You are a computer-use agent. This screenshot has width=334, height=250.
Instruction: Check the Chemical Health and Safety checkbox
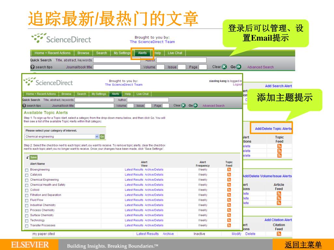(x=27, y=185)
